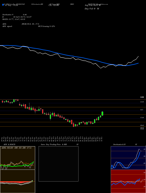
Task: Click the ADX & MACD panel title
Action: 9,144
